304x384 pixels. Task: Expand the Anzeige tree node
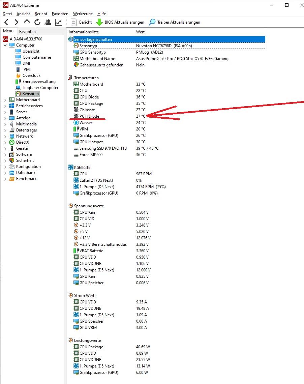pyautogui.click(x=5, y=118)
